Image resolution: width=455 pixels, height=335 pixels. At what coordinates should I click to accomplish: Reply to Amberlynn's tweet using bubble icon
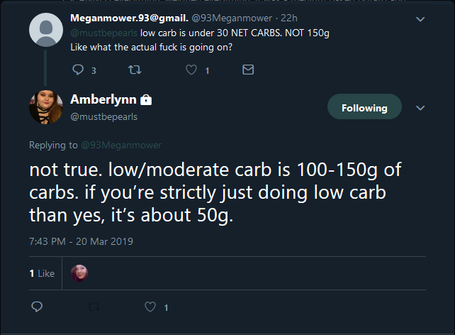37,307
